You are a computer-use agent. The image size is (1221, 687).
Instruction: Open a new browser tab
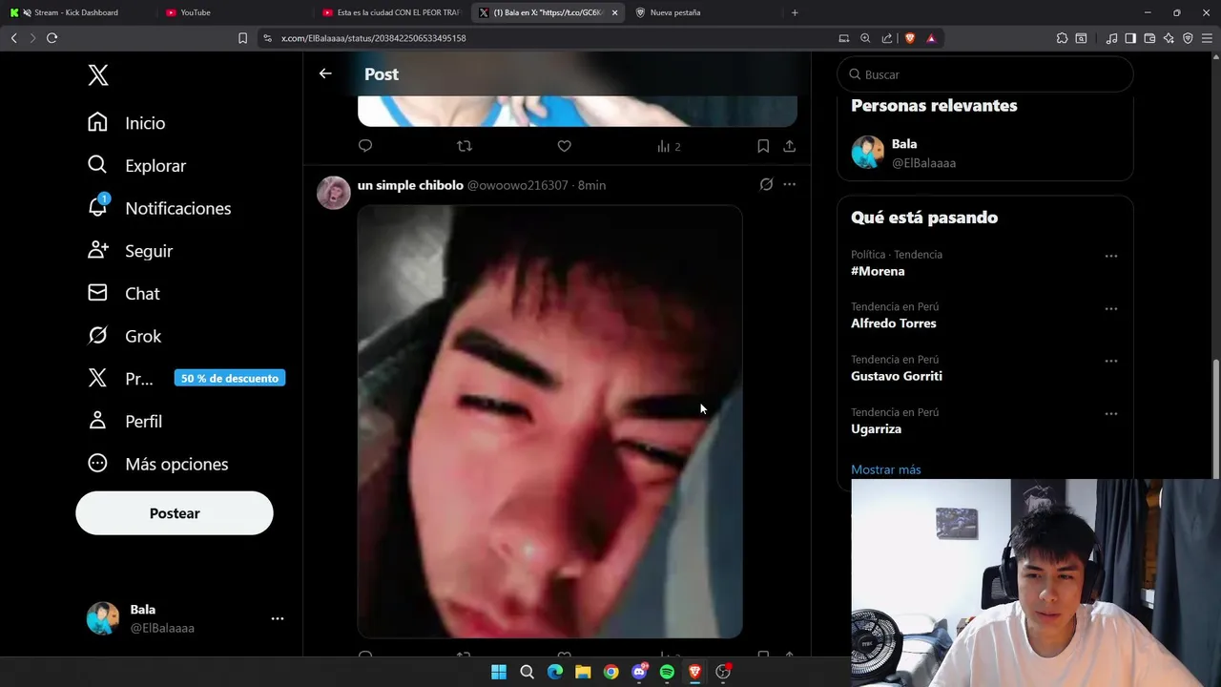click(795, 12)
